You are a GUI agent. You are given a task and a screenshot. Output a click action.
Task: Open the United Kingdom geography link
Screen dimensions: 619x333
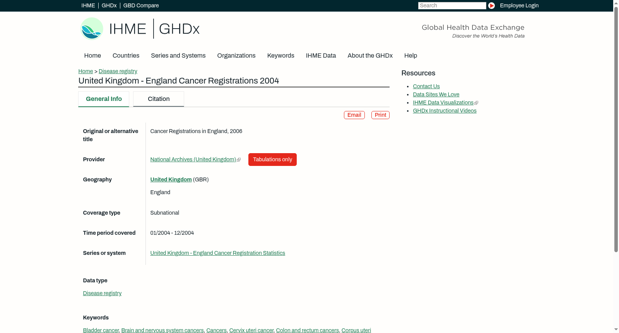point(171,179)
